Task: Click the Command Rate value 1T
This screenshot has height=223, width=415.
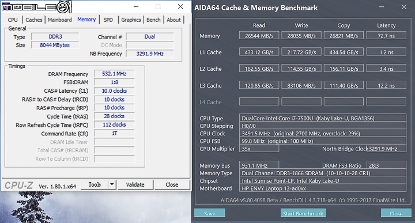Action: point(114,133)
